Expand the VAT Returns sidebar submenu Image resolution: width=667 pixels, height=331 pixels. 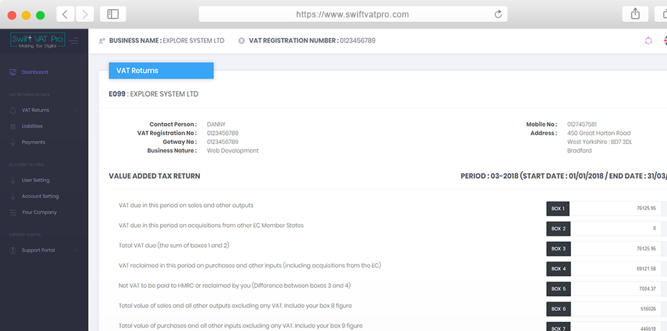pos(76,110)
